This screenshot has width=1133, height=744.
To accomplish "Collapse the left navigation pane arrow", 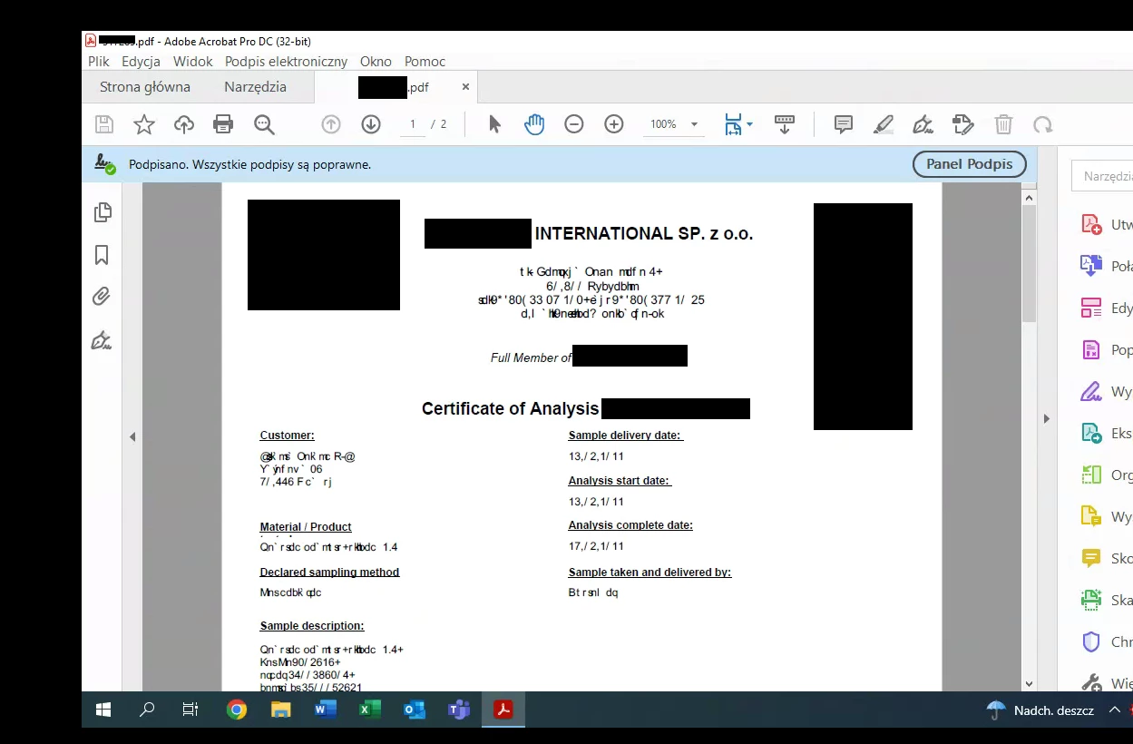I will pos(132,436).
